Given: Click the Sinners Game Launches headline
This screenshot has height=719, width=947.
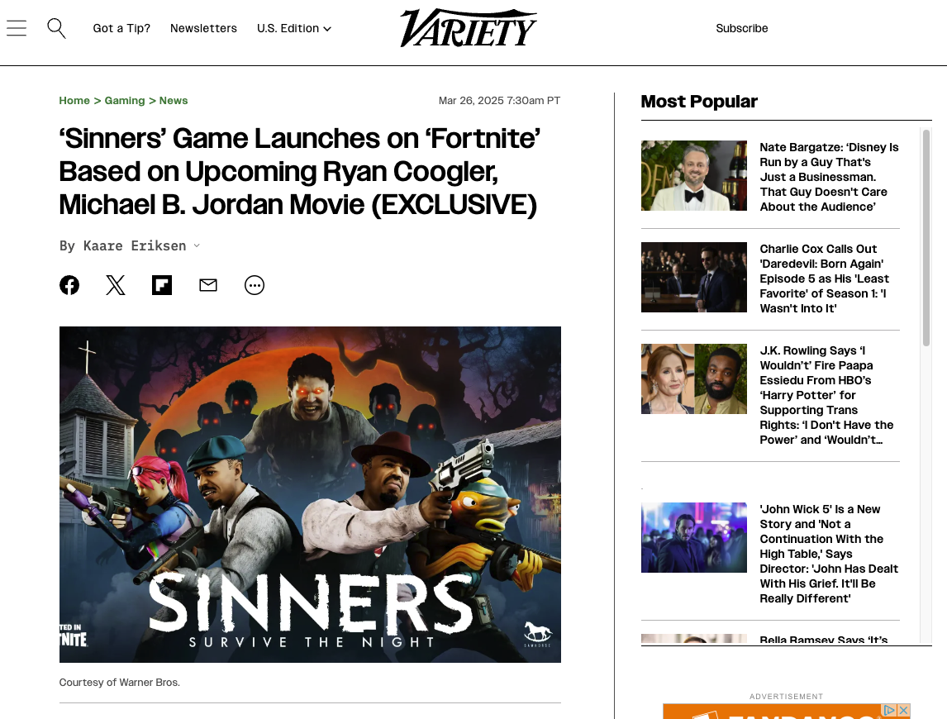Looking at the screenshot, I should click(300, 172).
